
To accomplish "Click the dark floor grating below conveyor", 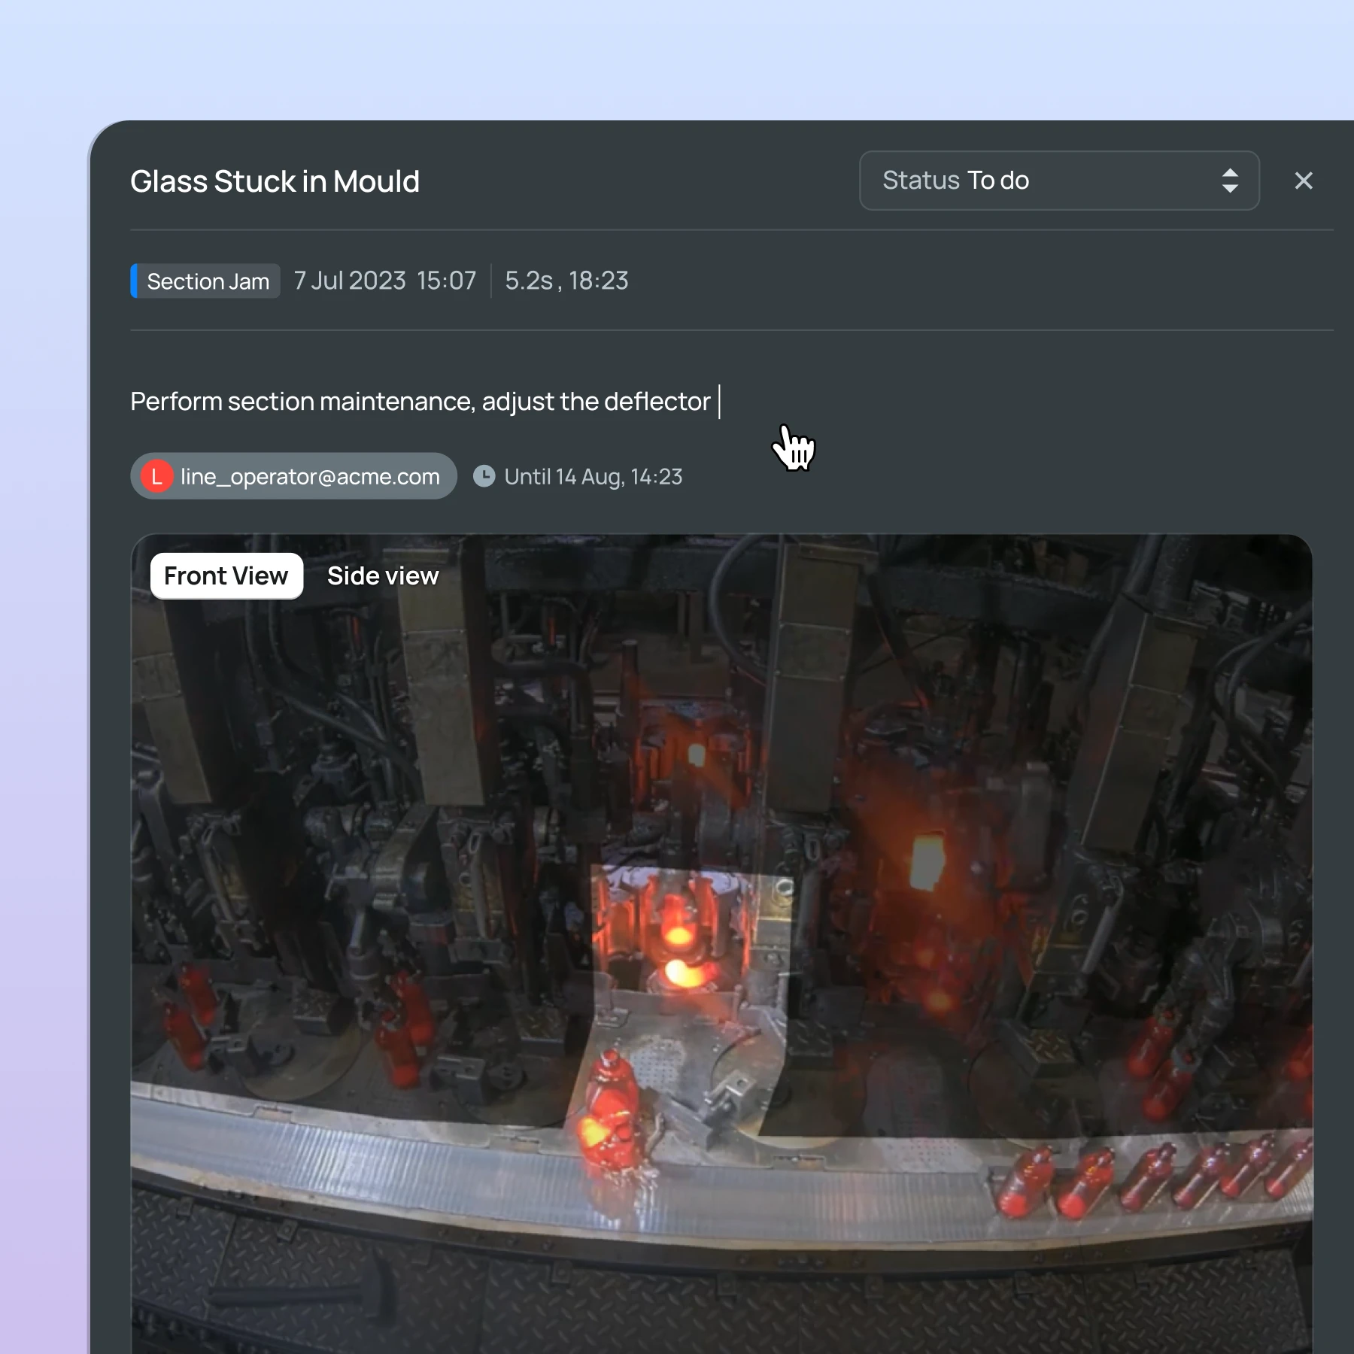I will pos(677,1294).
